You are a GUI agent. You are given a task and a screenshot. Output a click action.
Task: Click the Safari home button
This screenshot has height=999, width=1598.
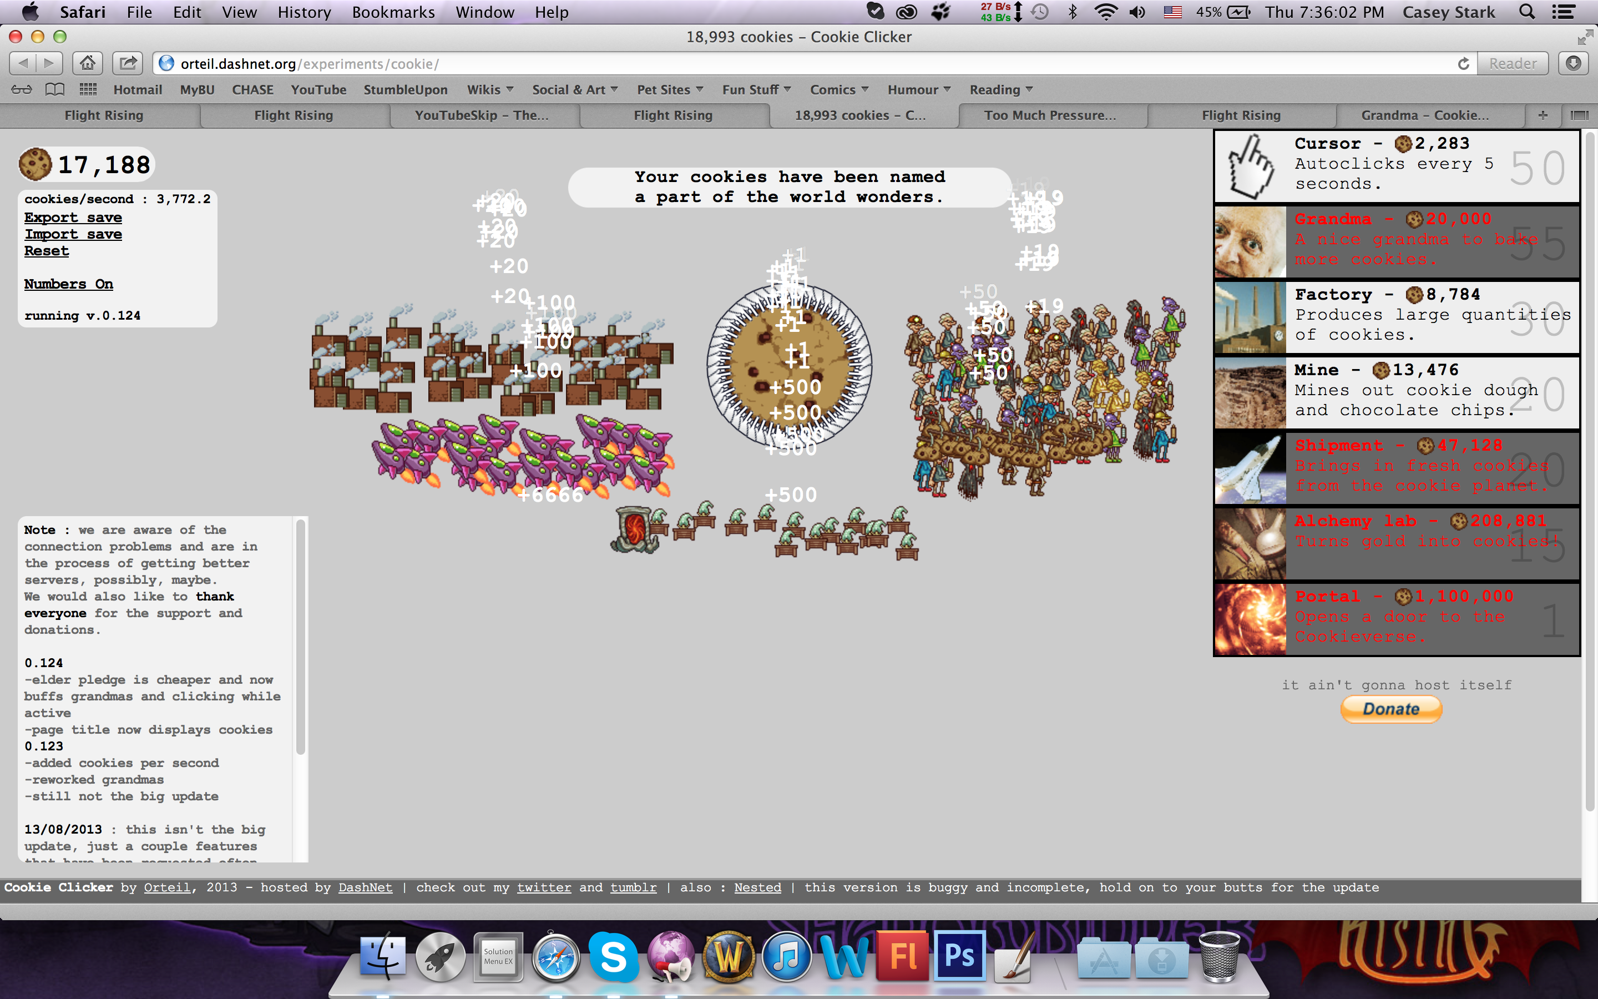point(87,63)
